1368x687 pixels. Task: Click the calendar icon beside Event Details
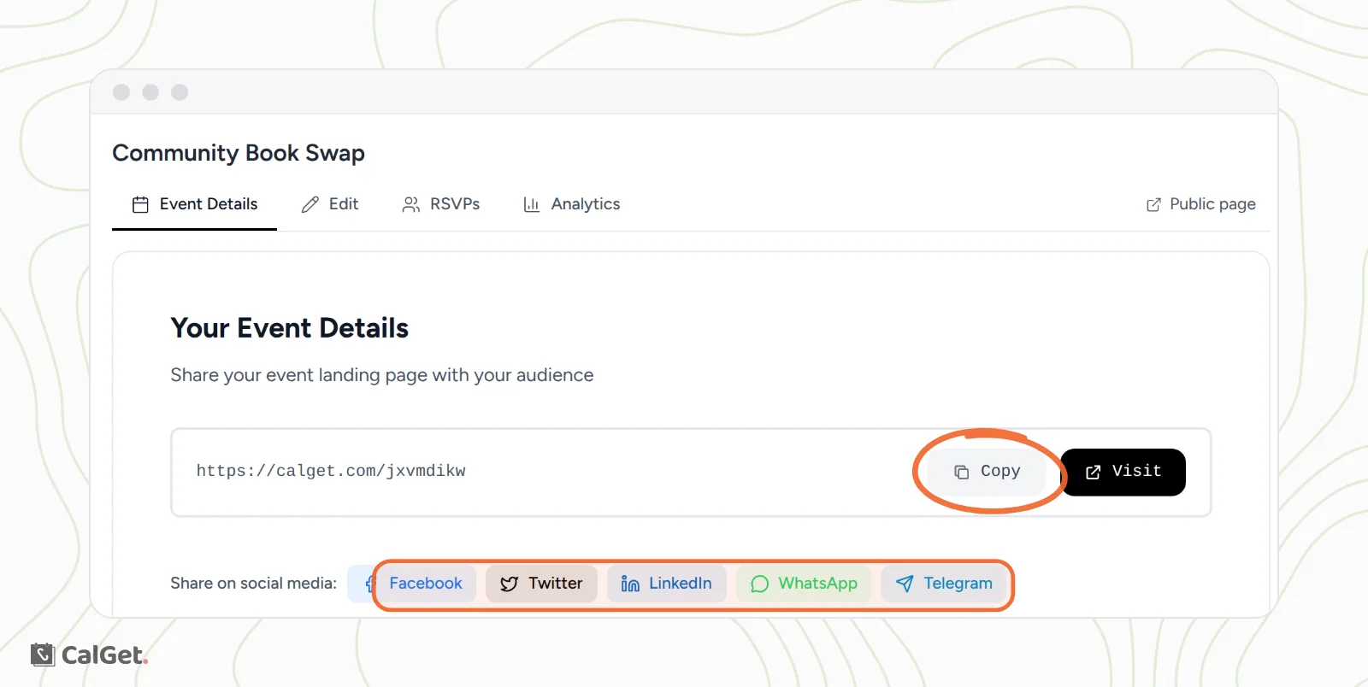140,205
